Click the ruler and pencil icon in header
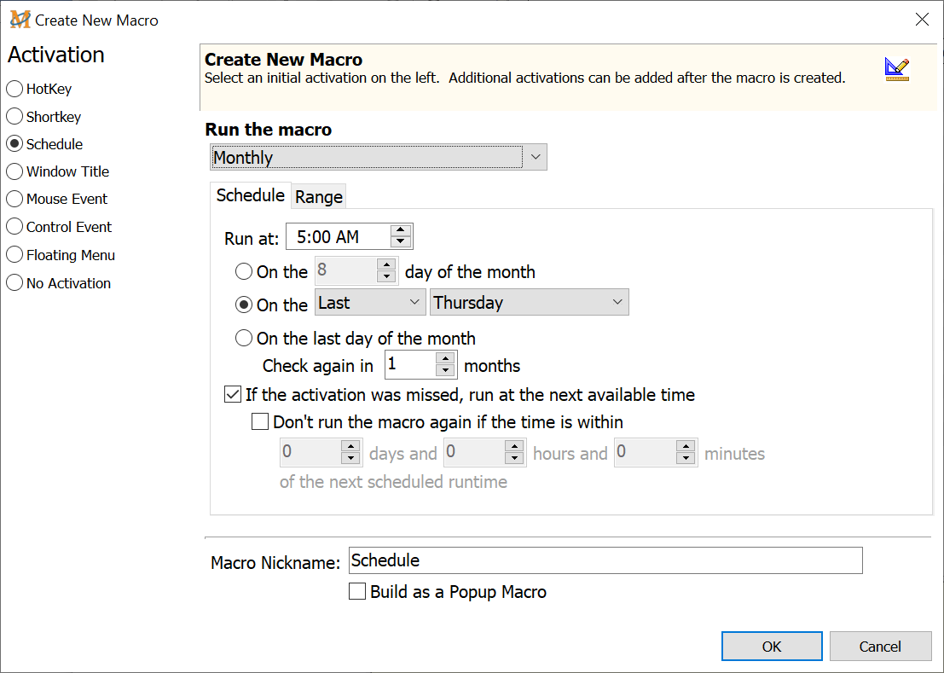The image size is (944, 673). [x=896, y=69]
